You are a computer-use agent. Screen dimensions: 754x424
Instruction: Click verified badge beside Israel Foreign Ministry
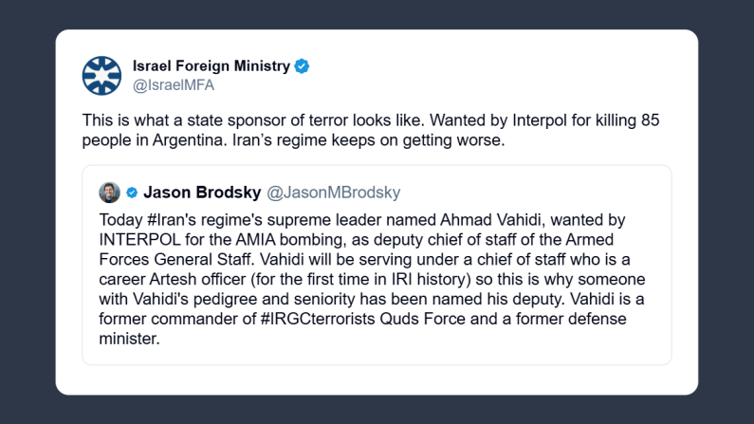[x=302, y=66]
